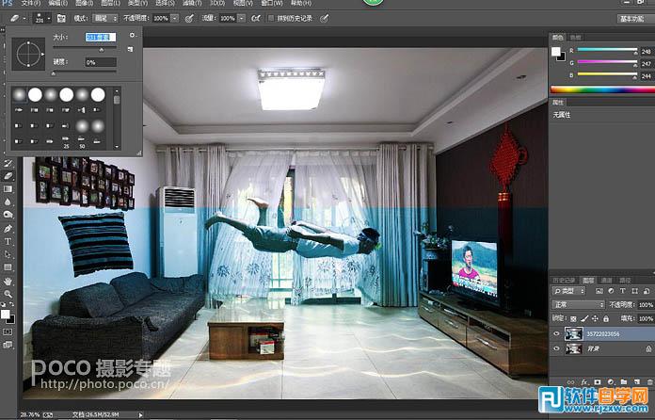
Task: Filter layers by pixel type icon
Action: pyautogui.click(x=599, y=291)
